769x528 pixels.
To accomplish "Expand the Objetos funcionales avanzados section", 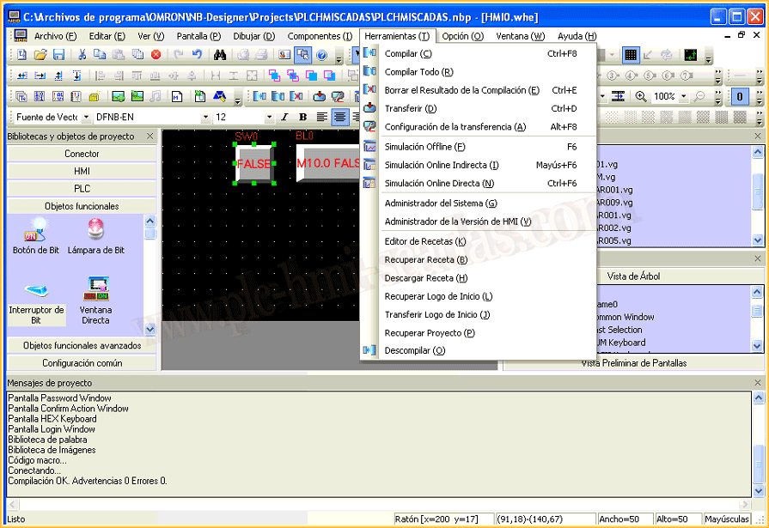I will (x=82, y=345).
